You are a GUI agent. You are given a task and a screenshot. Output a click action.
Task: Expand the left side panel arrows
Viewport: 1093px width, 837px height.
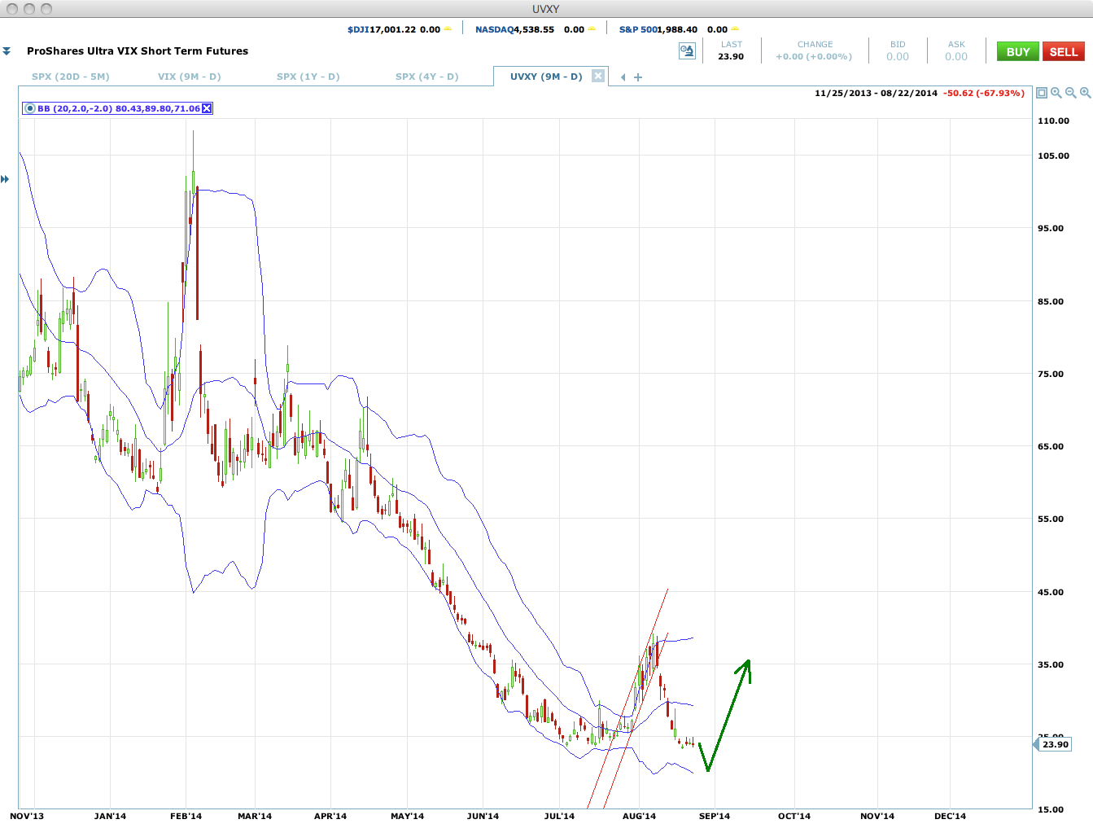(x=5, y=179)
